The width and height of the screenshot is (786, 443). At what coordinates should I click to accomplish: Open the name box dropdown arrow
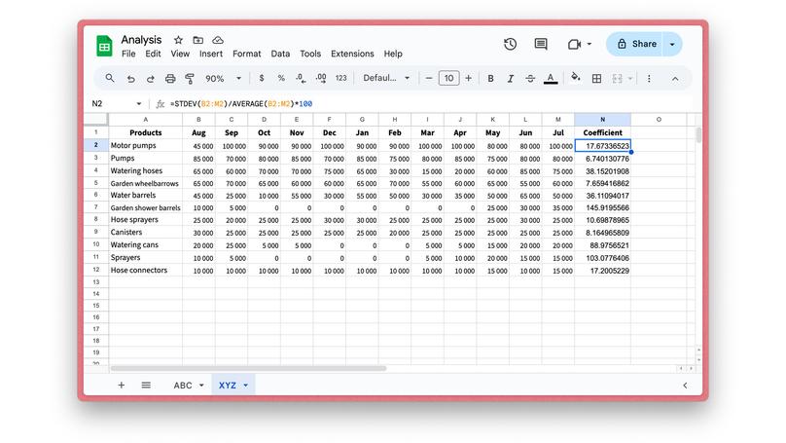pos(139,104)
